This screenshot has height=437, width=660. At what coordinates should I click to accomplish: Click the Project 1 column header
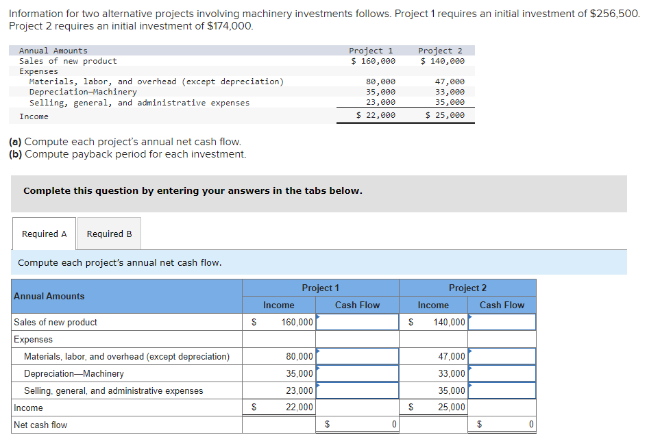[x=320, y=287]
